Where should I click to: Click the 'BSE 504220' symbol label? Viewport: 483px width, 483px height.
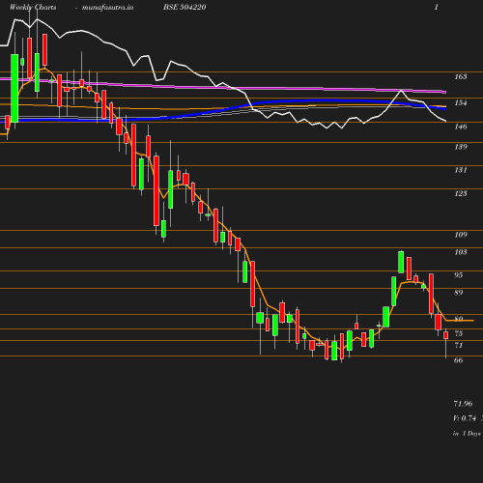pyautogui.click(x=185, y=7)
